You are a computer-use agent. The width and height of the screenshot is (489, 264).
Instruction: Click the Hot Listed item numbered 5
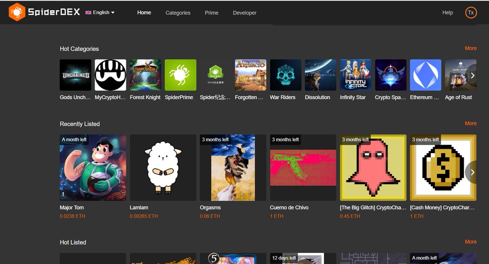pyautogui.click(x=233, y=258)
